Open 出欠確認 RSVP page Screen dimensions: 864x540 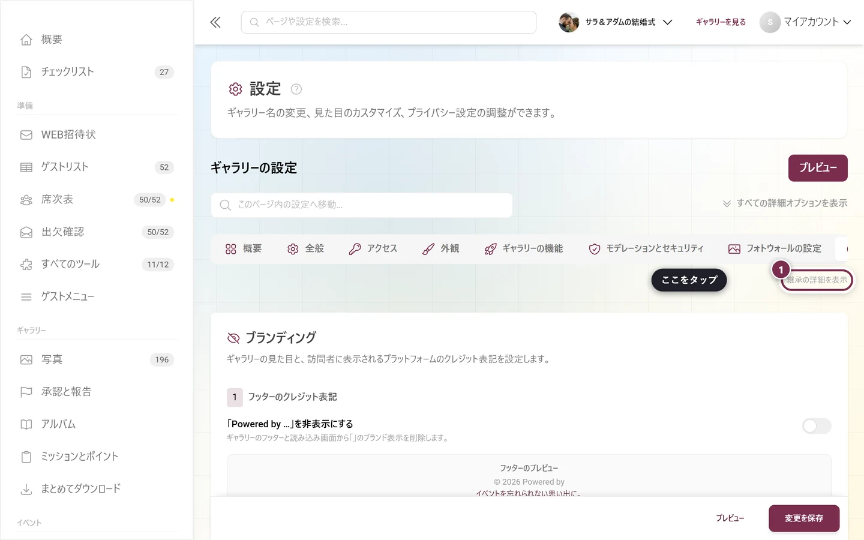(97, 232)
